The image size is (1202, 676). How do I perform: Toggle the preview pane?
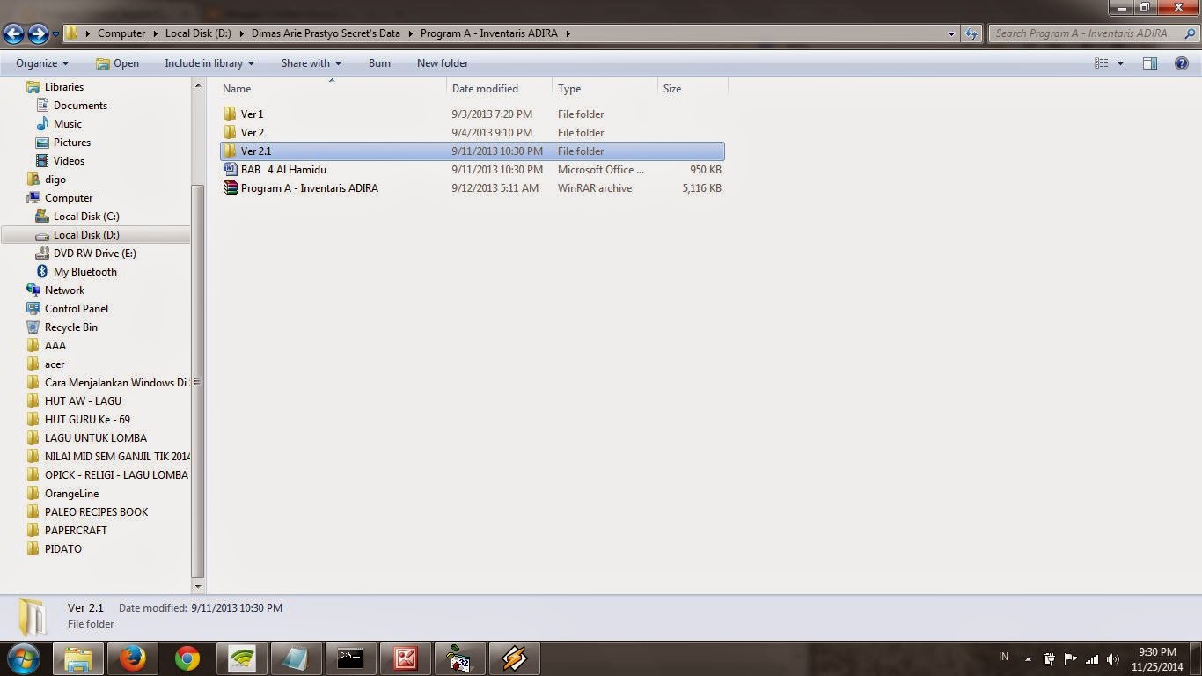(1150, 63)
